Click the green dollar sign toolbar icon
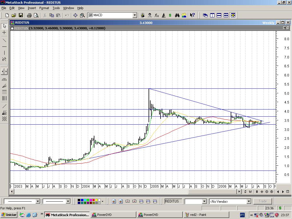 [x=170, y=15]
